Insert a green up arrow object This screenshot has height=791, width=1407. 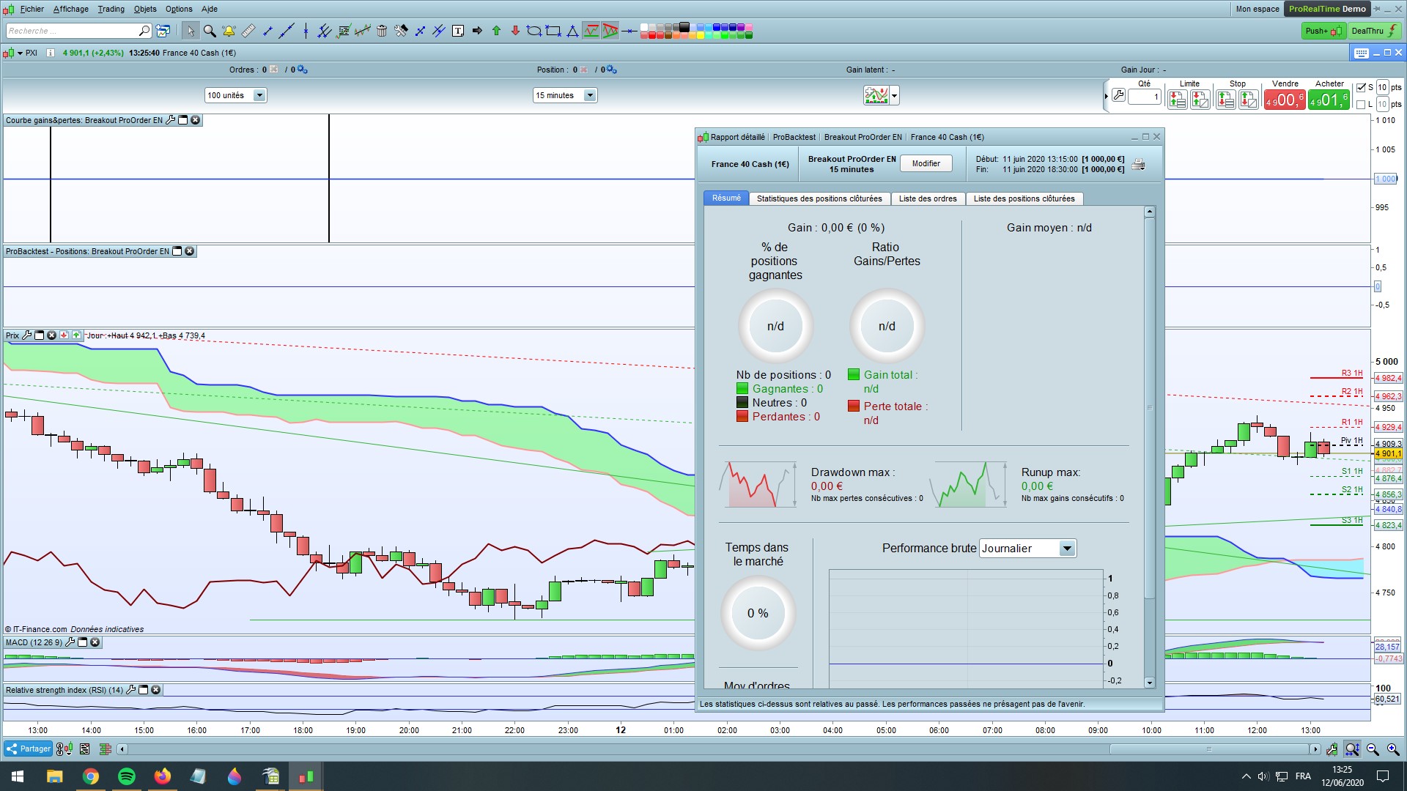click(x=496, y=31)
